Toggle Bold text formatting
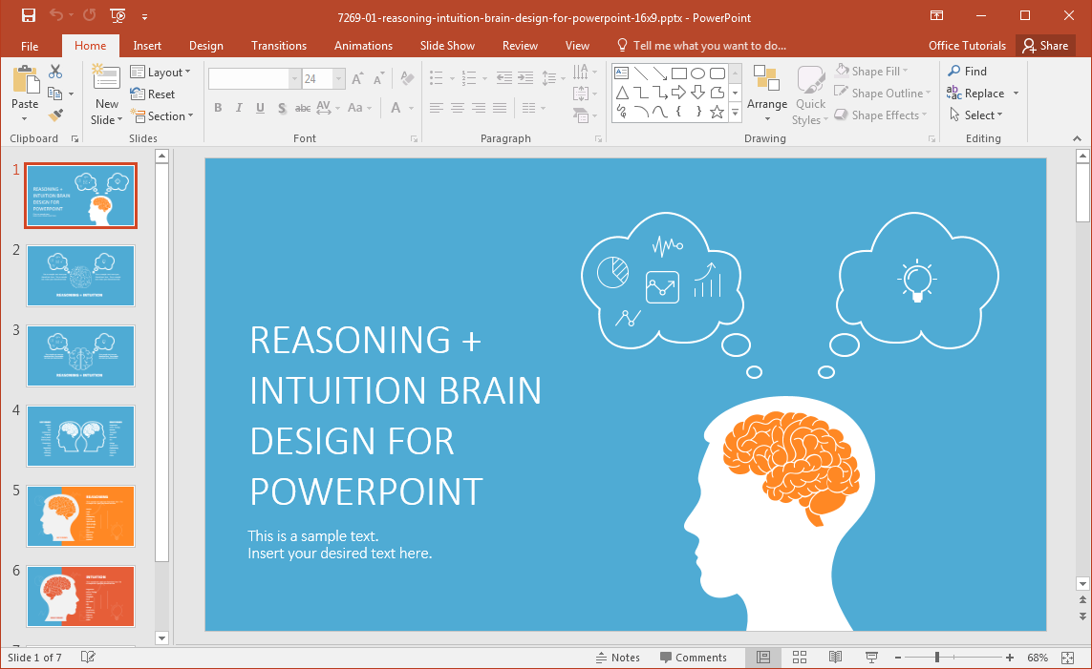This screenshot has height=669, width=1092. click(218, 108)
